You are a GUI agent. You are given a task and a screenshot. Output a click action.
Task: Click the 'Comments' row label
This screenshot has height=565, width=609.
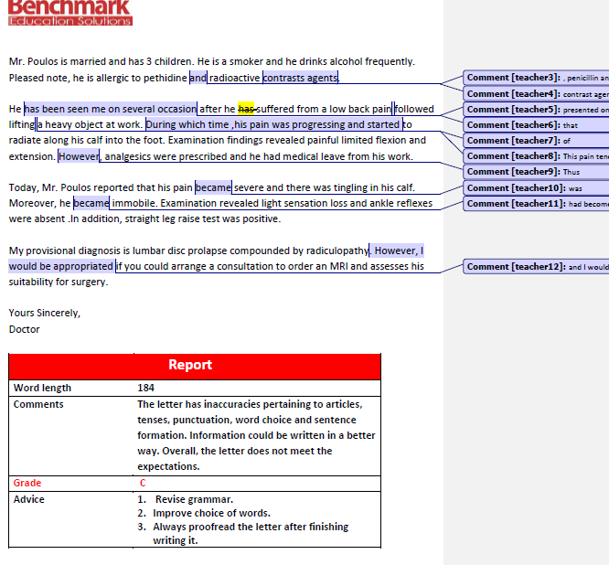38,404
